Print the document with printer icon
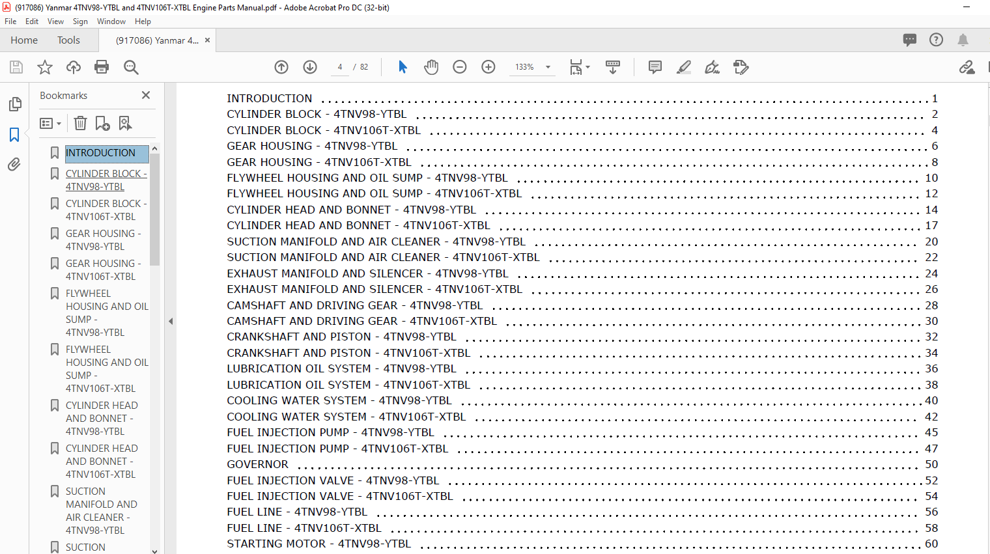 102,67
